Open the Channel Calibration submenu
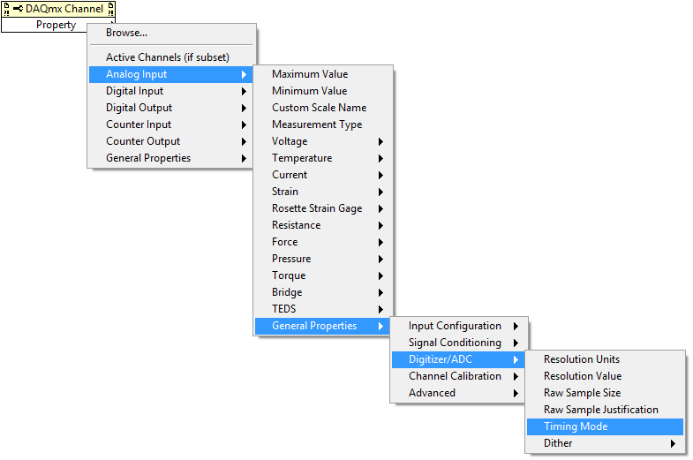Image resolution: width=693 pixels, height=460 pixels. (459, 376)
